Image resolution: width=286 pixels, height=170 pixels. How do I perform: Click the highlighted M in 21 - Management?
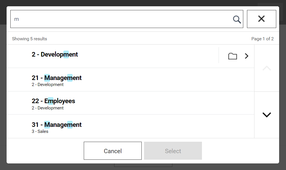(x=47, y=78)
